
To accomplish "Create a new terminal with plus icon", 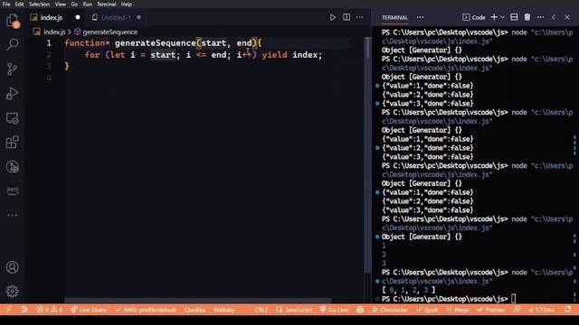I will 494,17.
